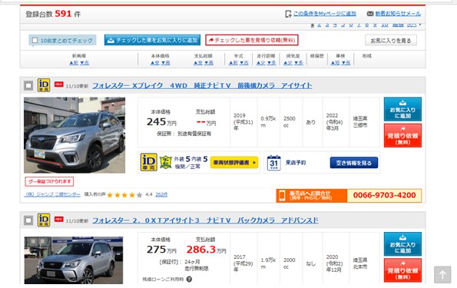Sort 本体価格 by cheapest (▲安)
Image resolution: width=457 pixels, height=288 pixels.
[x=154, y=63]
